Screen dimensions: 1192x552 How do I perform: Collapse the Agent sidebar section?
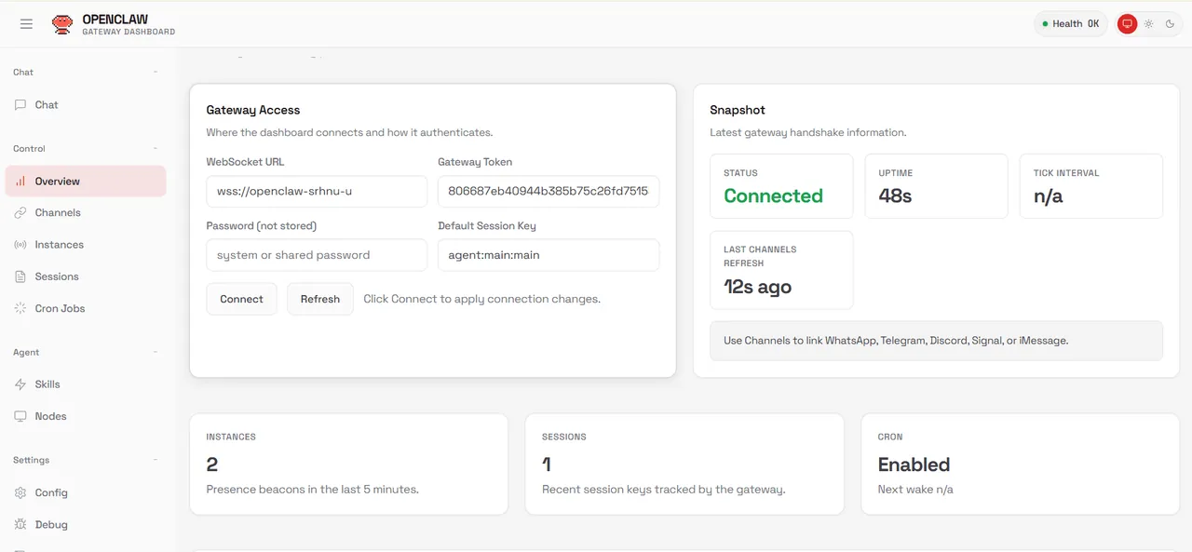pos(156,352)
